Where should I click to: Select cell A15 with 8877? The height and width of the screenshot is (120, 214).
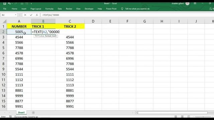(19, 101)
